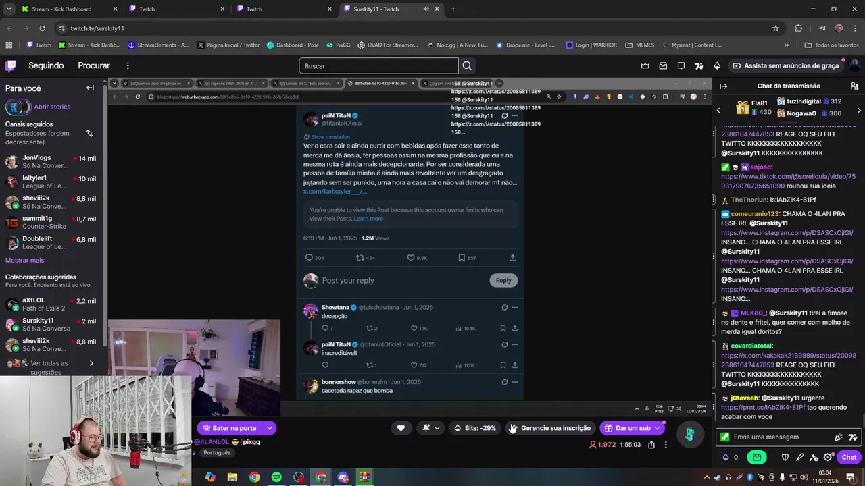The height and width of the screenshot is (486, 865).
Task: Open notification bell dropdown
Action: (x=431, y=428)
